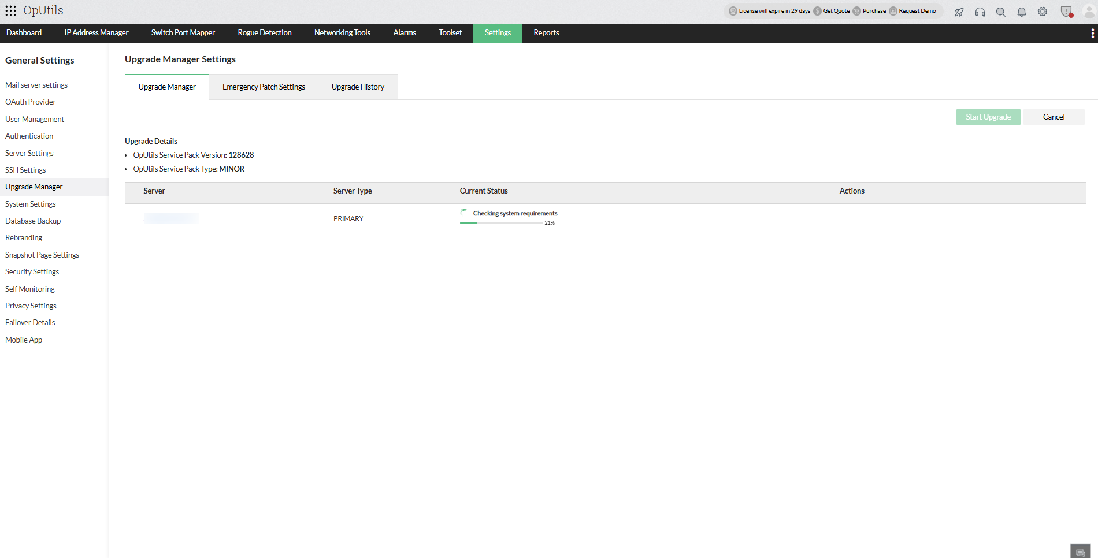The height and width of the screenshot is (558, 1098).
Task: Open Privacy Settings in the sidebar
Action: tap(31, 306)
